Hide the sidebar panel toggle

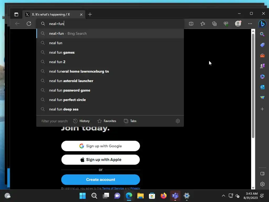262,174
